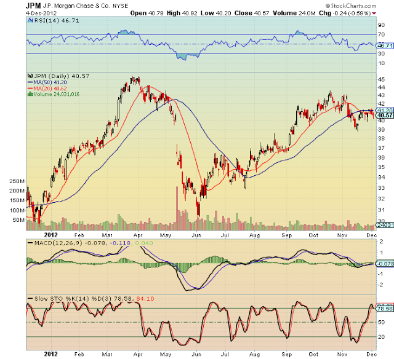Click the Volume 24,031,016 legend text
Viewport: 394px width, 359px height.
pyautogui.click(x=57, y=94)
